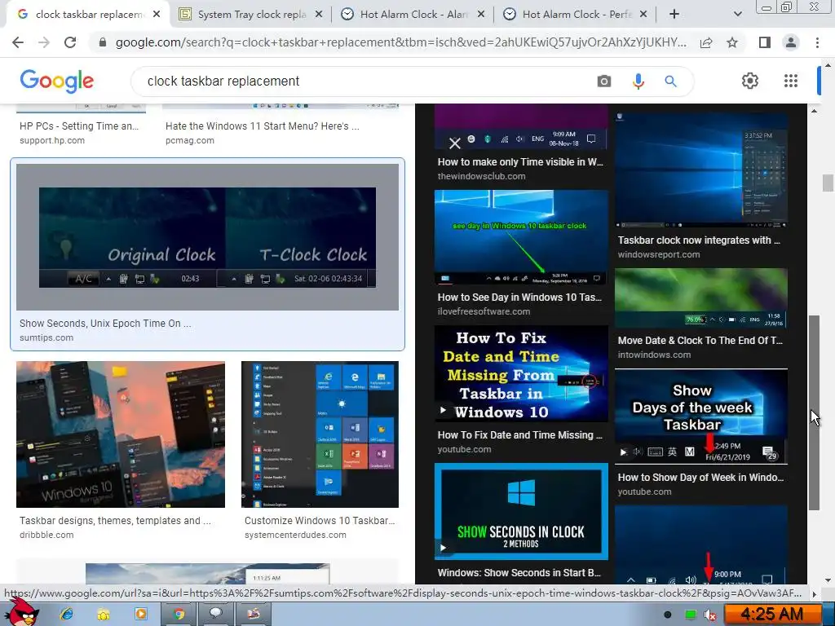This screenshot has width=835, height=626.
Task: Click the browser forward arrow
Action: click(44, 42)
